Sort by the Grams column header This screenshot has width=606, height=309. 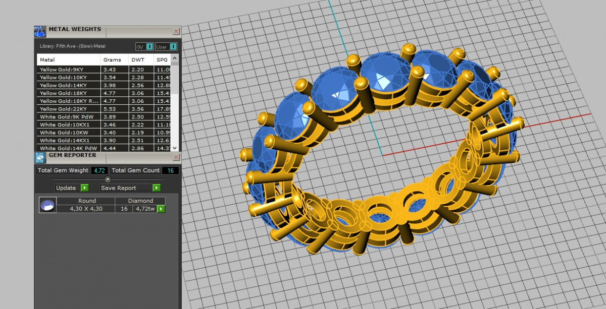tap(112, 59)
